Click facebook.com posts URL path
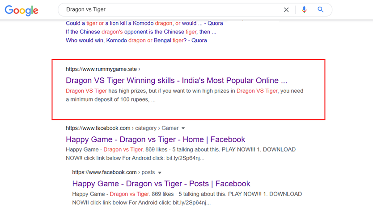The width and height of the screenshot is (373, 213). 114,172
